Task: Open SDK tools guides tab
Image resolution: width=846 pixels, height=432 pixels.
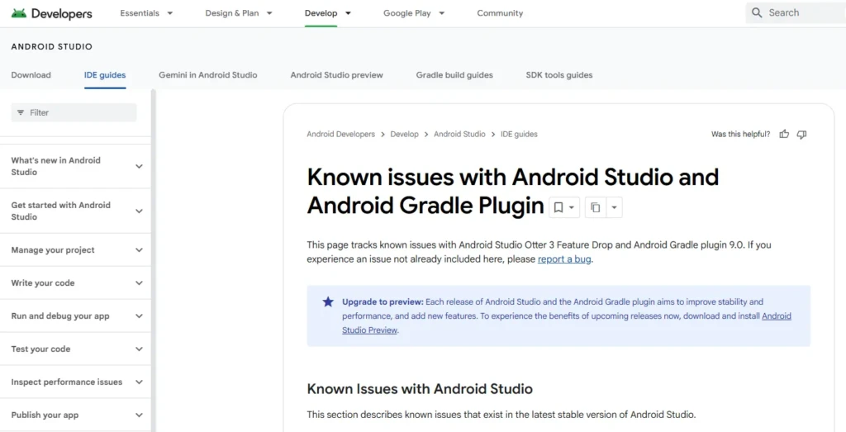Action: tap(559, 75)
